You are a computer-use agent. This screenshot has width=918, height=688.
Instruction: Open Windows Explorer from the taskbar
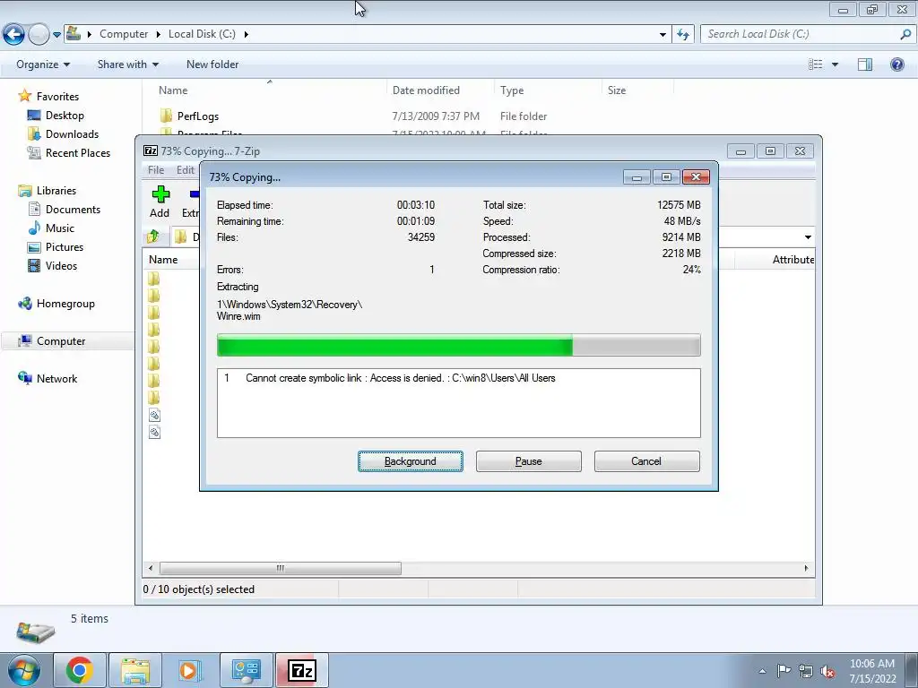coord(135,670)
